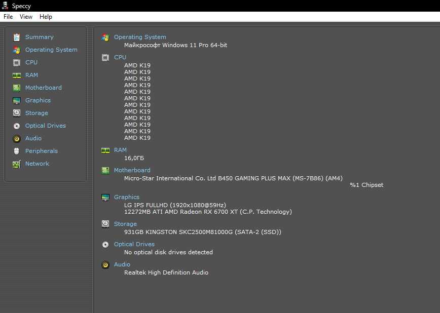440x313 pixels.
Task: Show the Storage sidebar label
Action: pyautogui.click(x=36, y=113)
